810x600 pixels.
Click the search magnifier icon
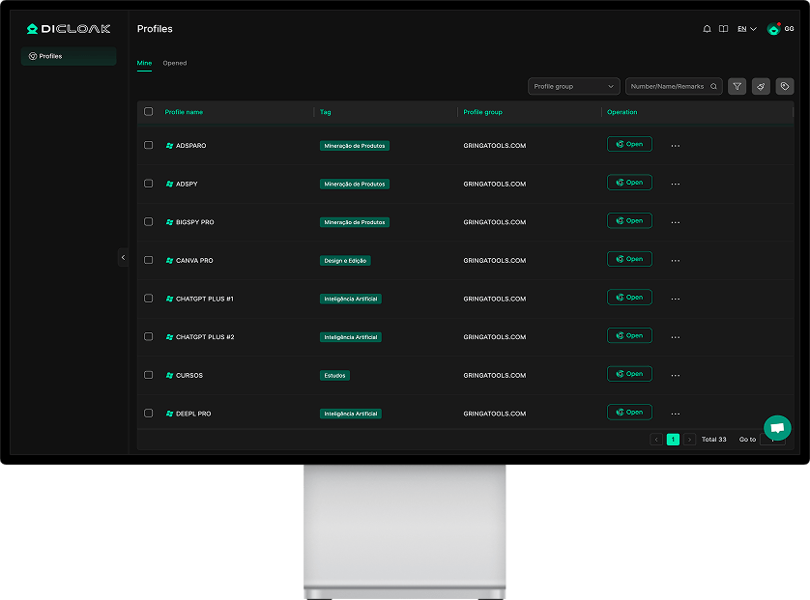pos(714,87)
